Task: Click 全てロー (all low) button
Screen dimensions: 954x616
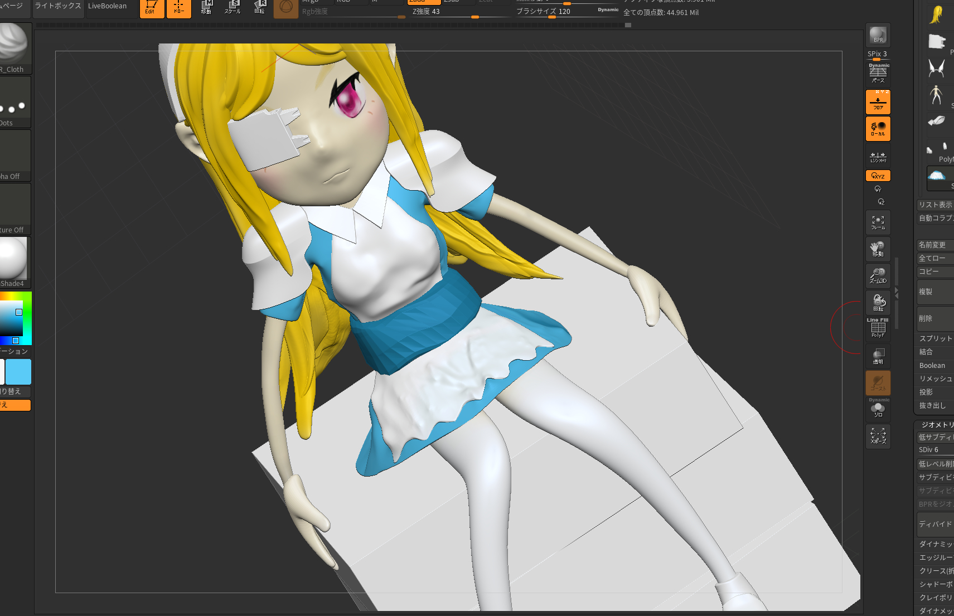Action: click(x=935, y=259)
